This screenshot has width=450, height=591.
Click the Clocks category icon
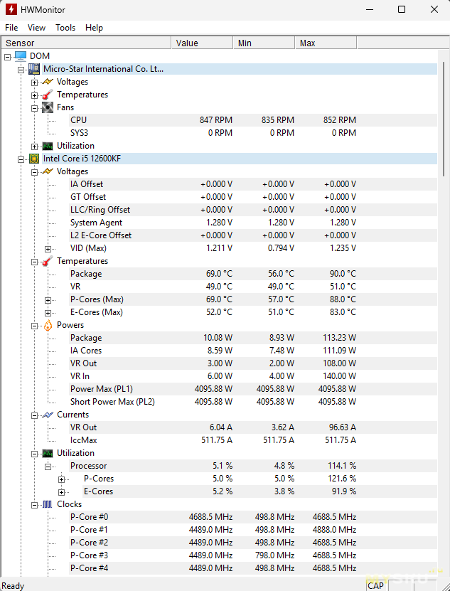[x=48, y=504]
